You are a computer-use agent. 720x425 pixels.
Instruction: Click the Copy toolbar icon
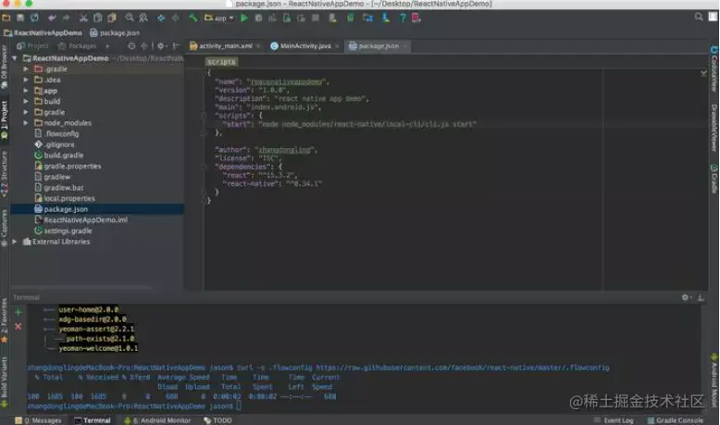pos(97,18)
